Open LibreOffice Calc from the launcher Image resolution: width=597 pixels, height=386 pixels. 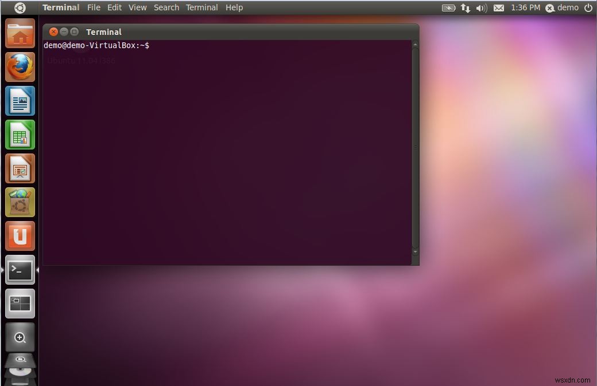[x=20, y=135]
